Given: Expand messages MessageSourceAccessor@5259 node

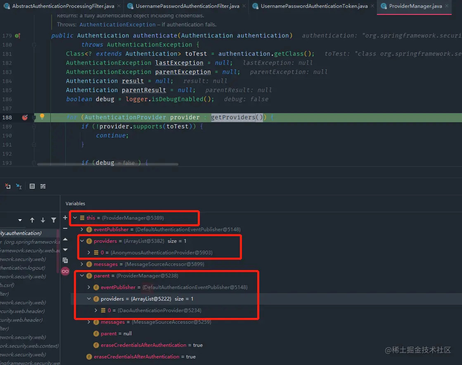Looking at the screenshot, I should (x=89, y=322).
